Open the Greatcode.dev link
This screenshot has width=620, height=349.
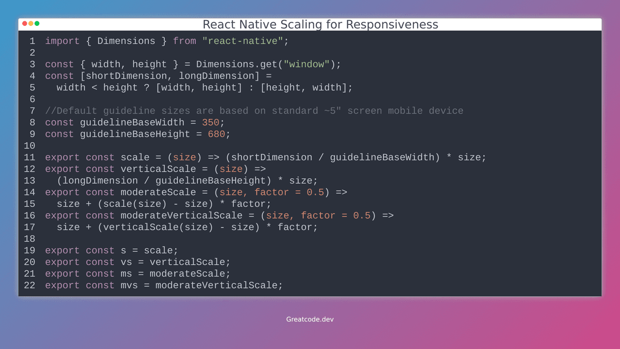coord(310,319)
